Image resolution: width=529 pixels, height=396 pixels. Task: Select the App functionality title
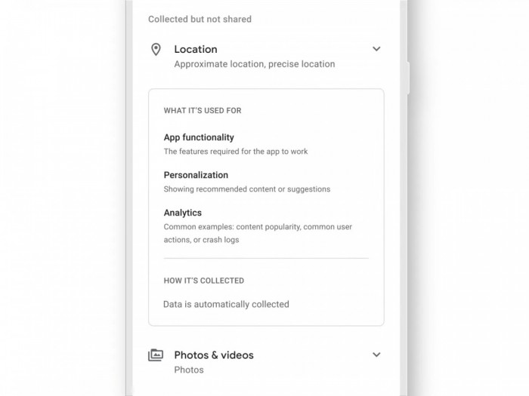coord(199,137)
